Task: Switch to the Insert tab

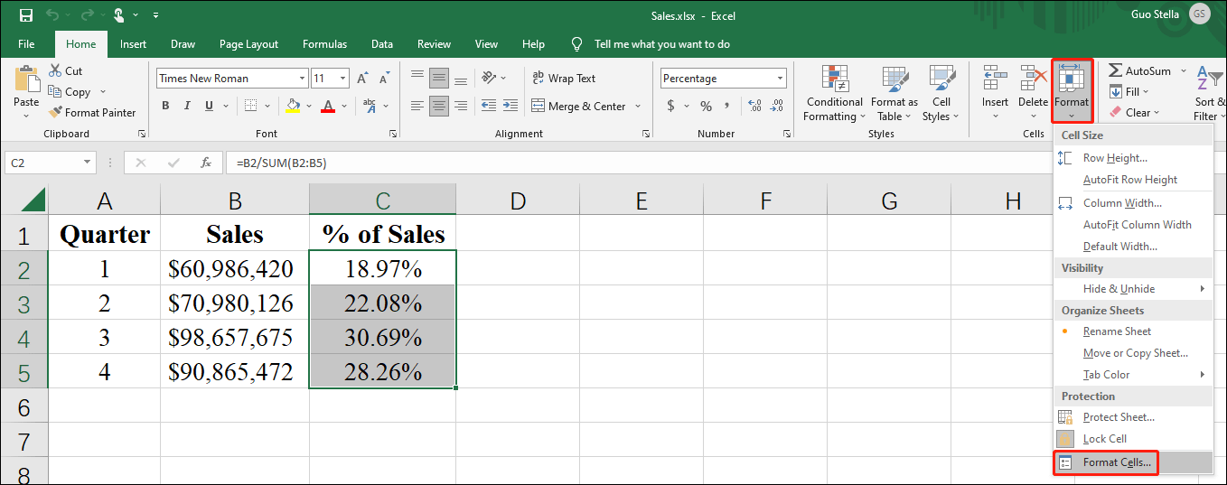Action: (133, 43)
